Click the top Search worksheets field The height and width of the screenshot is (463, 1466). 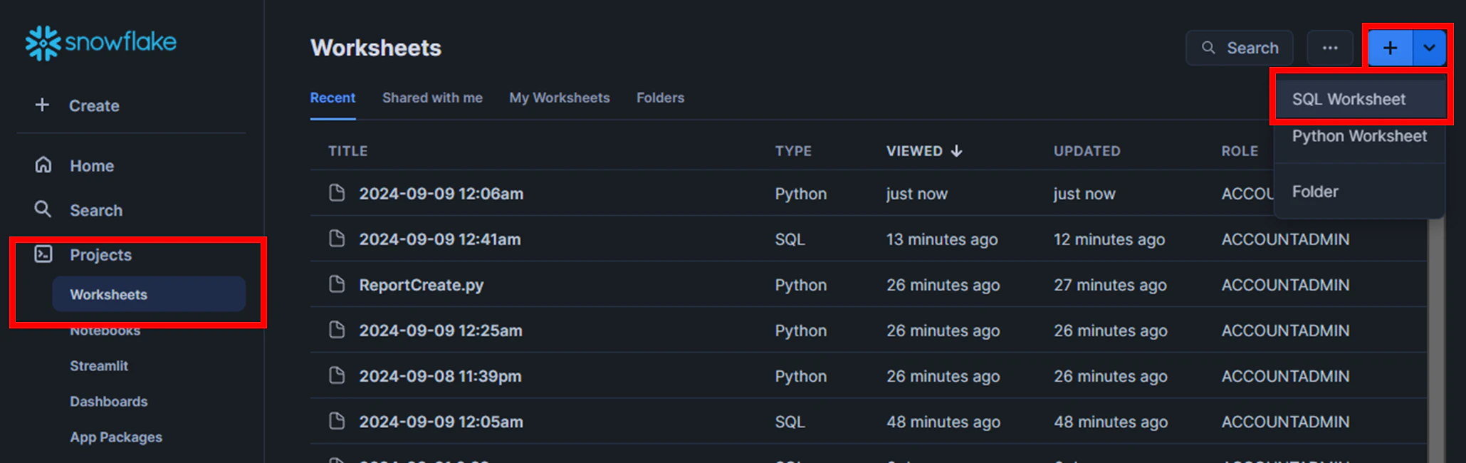click(x=1240, y=48)
